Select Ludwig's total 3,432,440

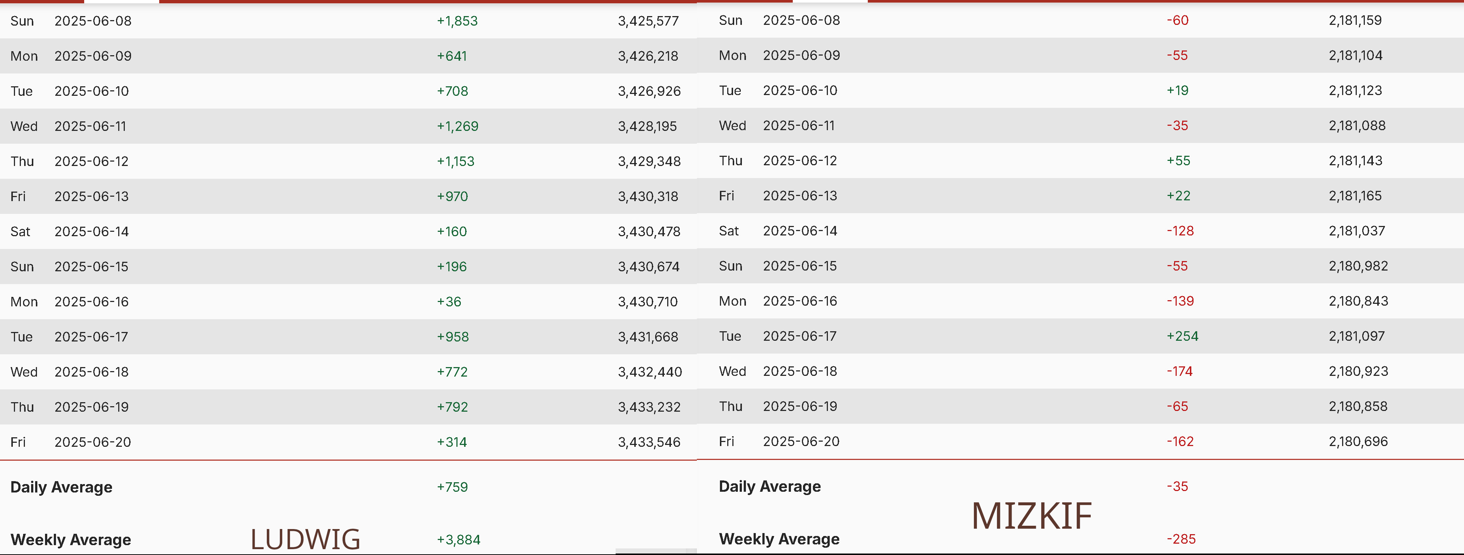pos(650,373)
